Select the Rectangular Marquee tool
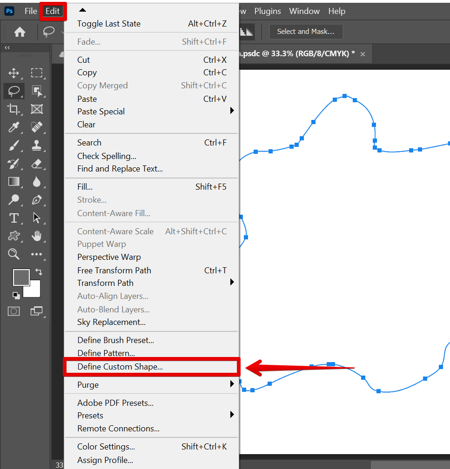 [37, 73]
